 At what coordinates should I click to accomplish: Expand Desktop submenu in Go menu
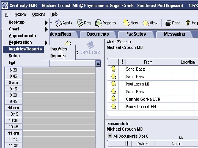click(26, 22)
